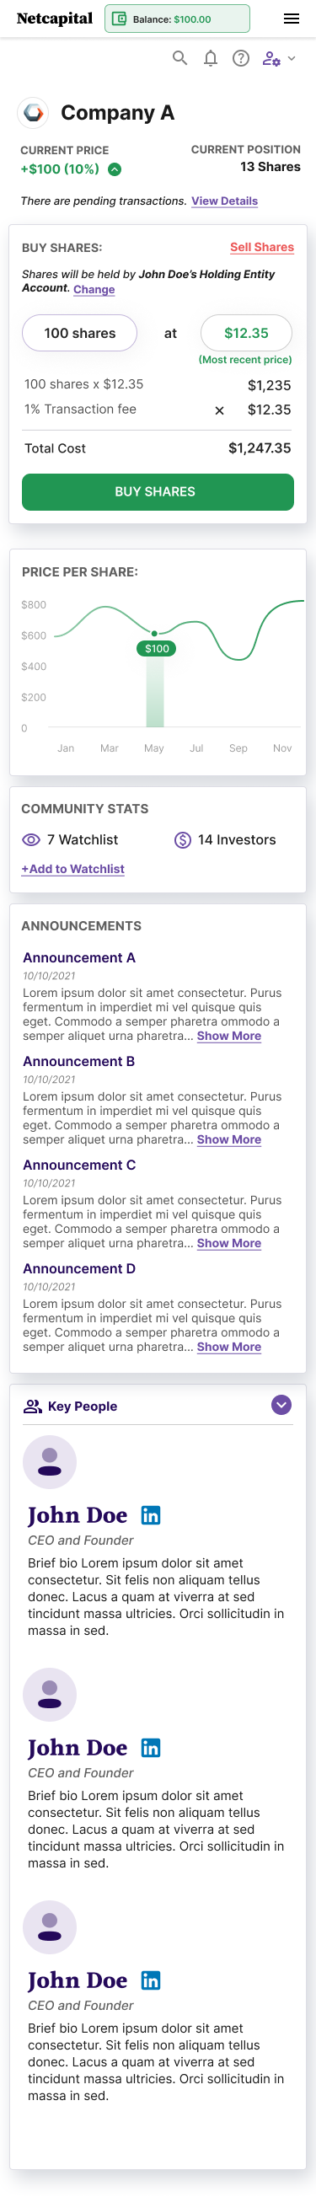Open notifications bell icon

point(211,58)
